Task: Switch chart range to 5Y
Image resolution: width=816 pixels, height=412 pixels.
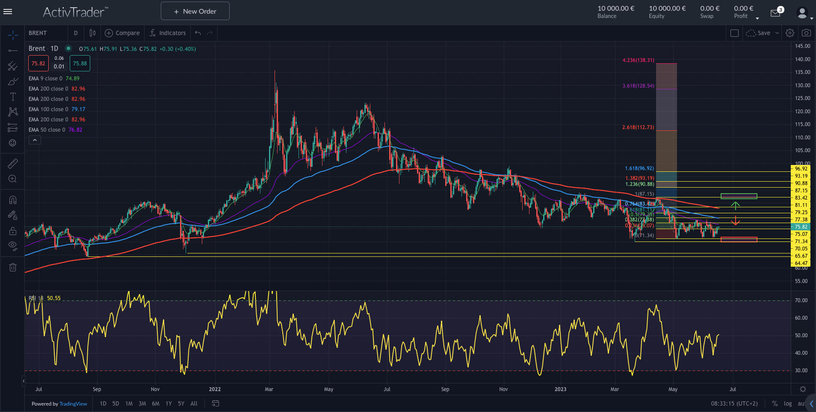Action: [x=181, y=403]
